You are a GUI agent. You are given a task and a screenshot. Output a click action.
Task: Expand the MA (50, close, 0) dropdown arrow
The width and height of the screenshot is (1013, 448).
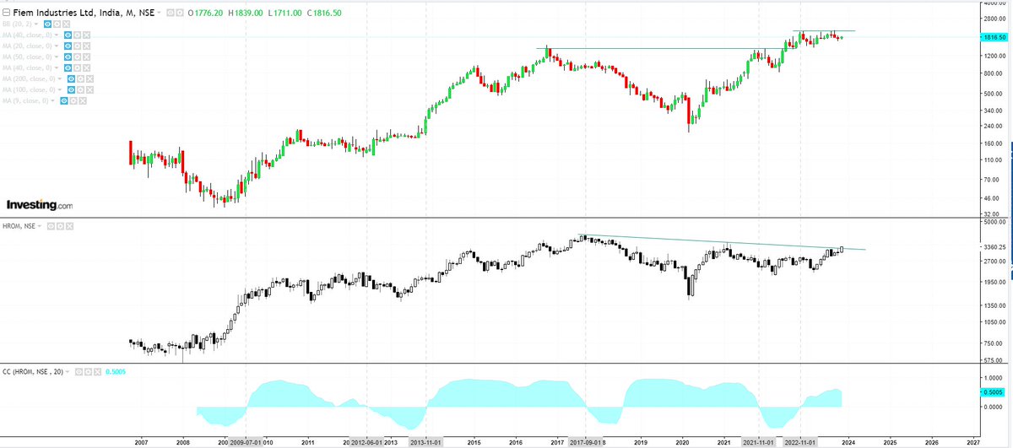tap(56, 57)
